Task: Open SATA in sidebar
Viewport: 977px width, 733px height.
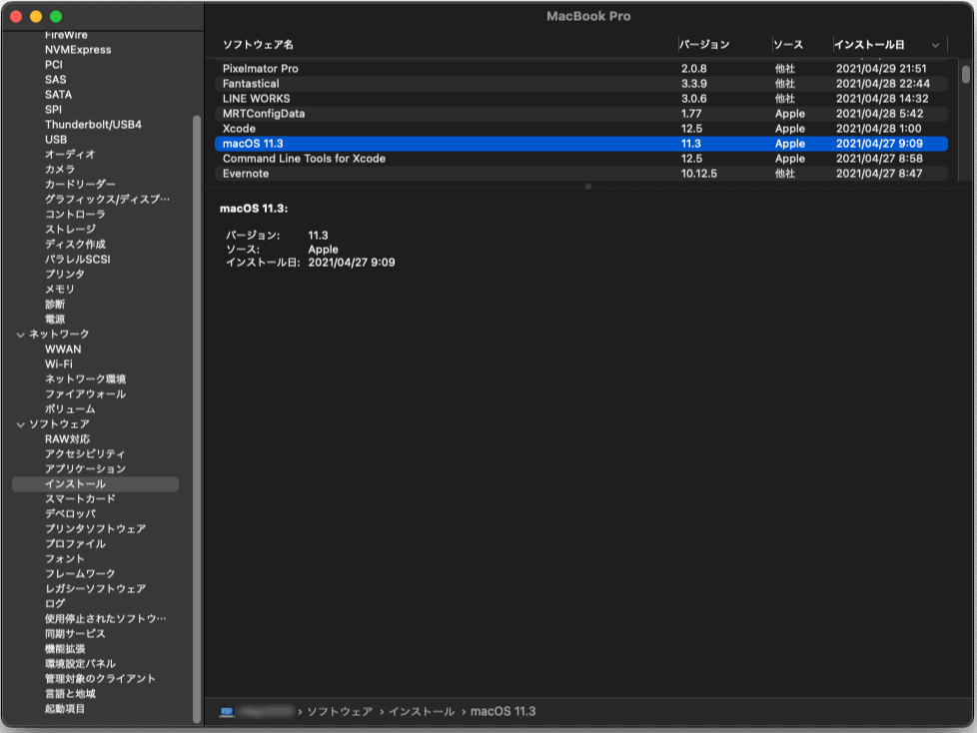Action: pos(59,95)
